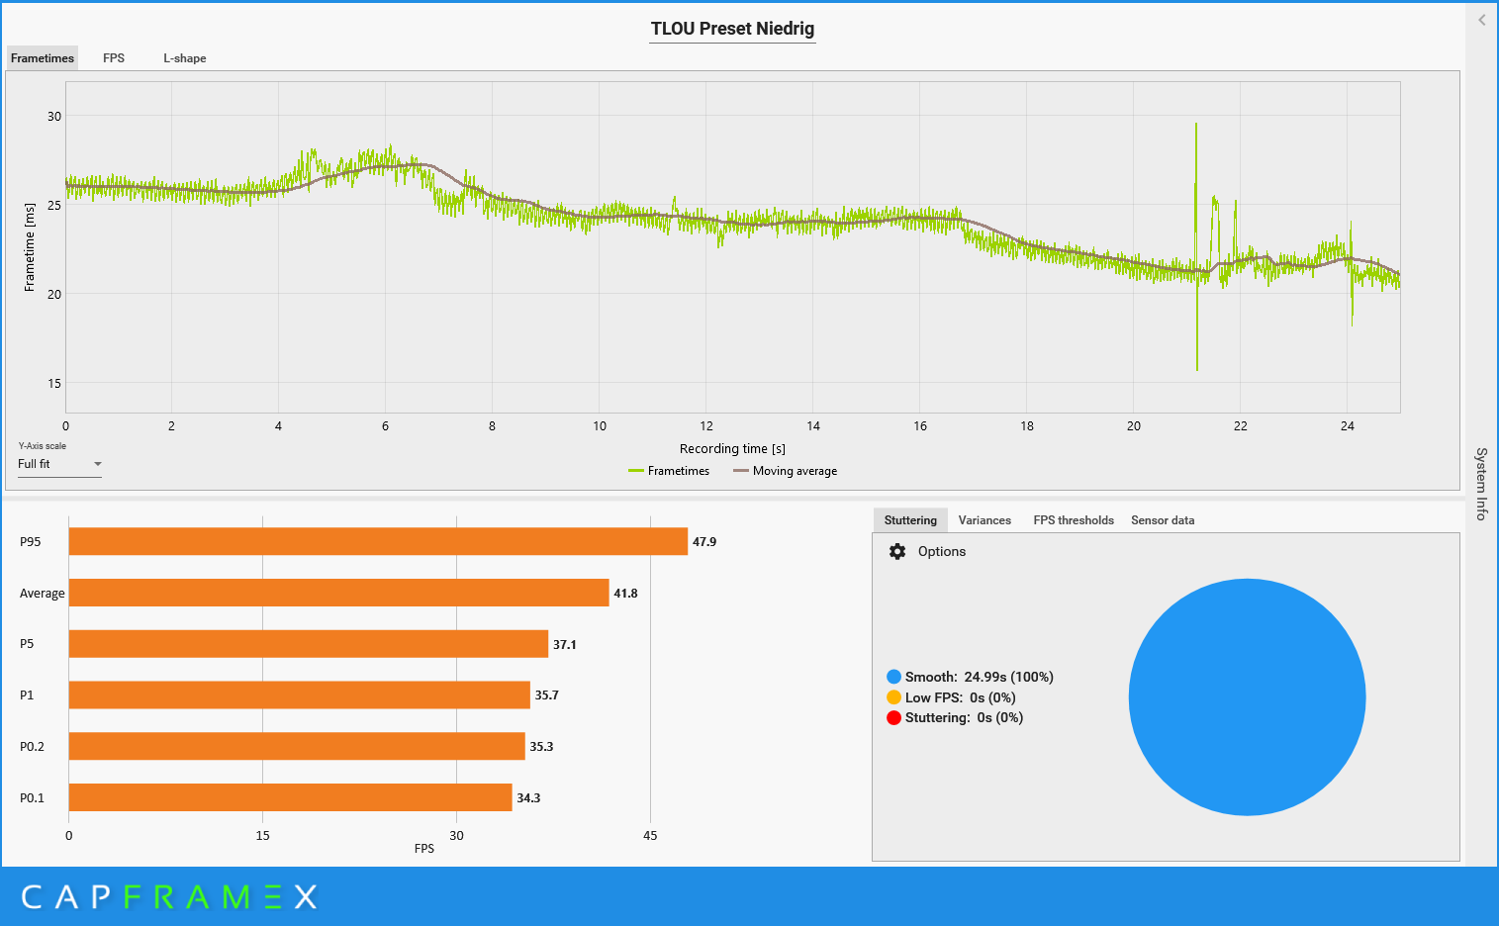Viewport: 1499px width, 926px height.
Task: Switch to the FPS chart tab
Action: 114,58
